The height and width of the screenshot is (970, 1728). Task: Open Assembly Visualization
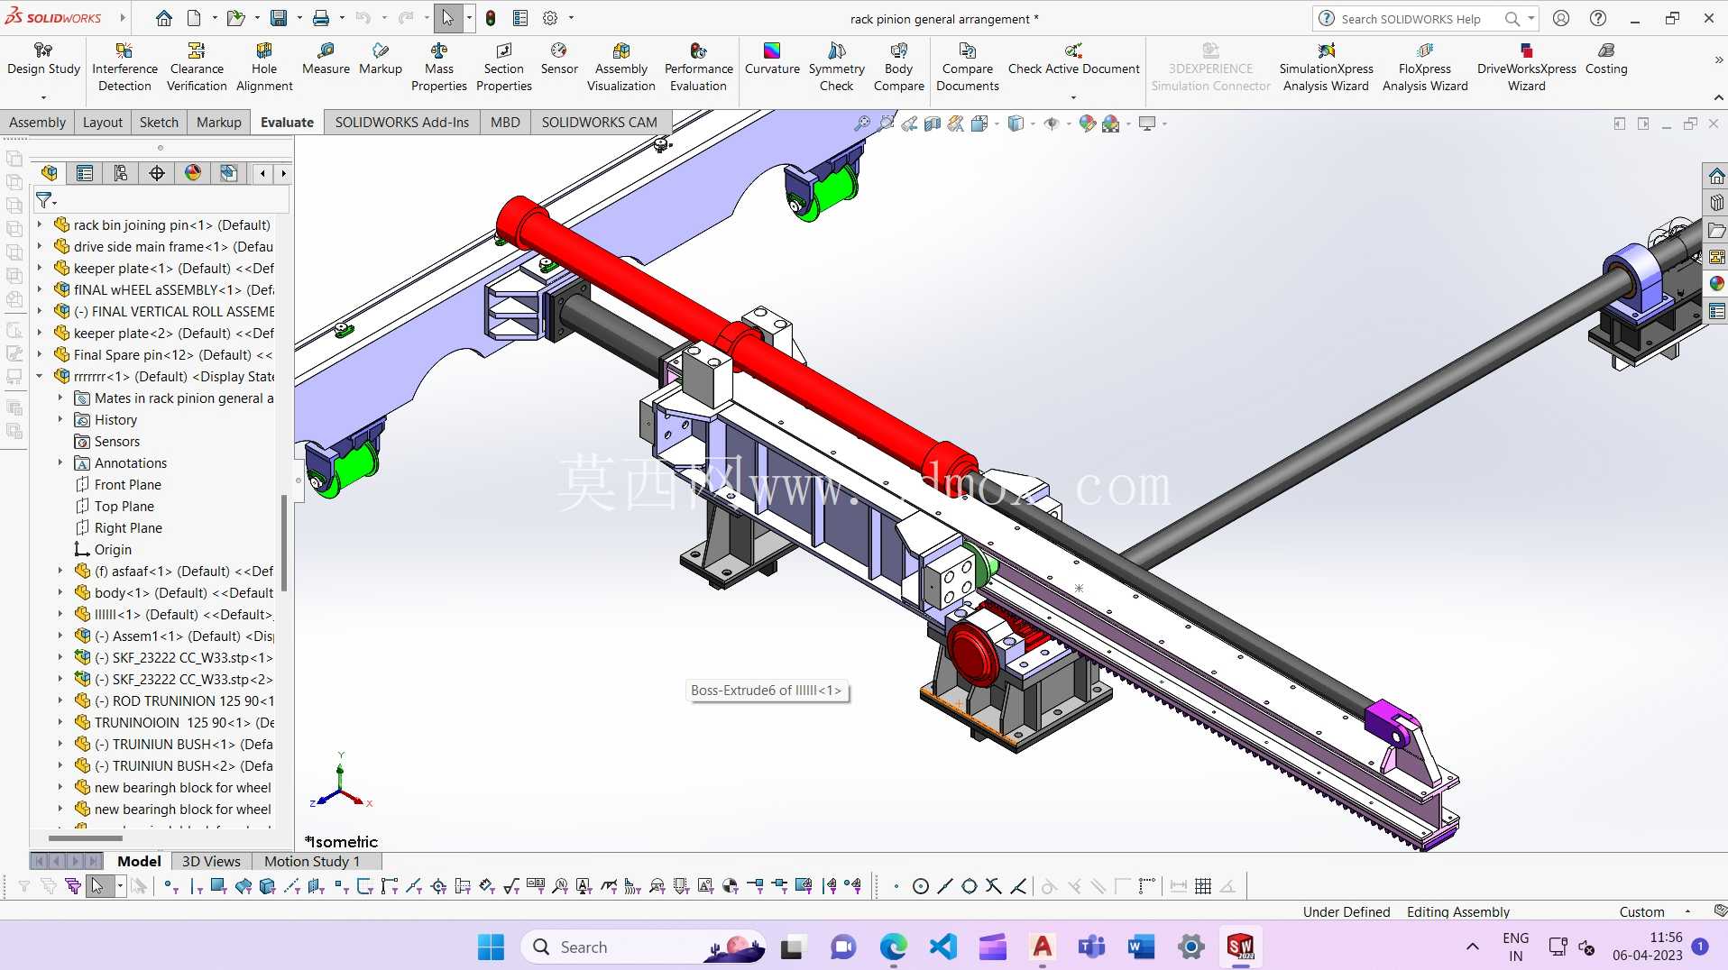click(x=621, y=68)
